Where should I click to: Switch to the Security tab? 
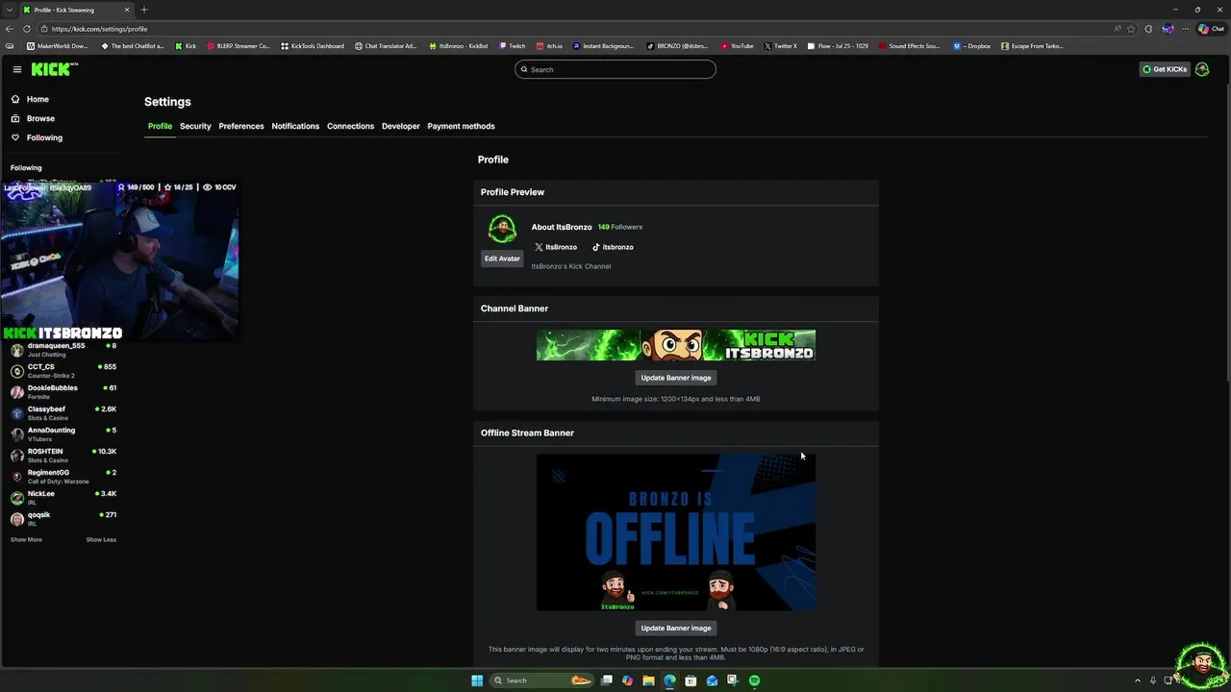point(195,126)
